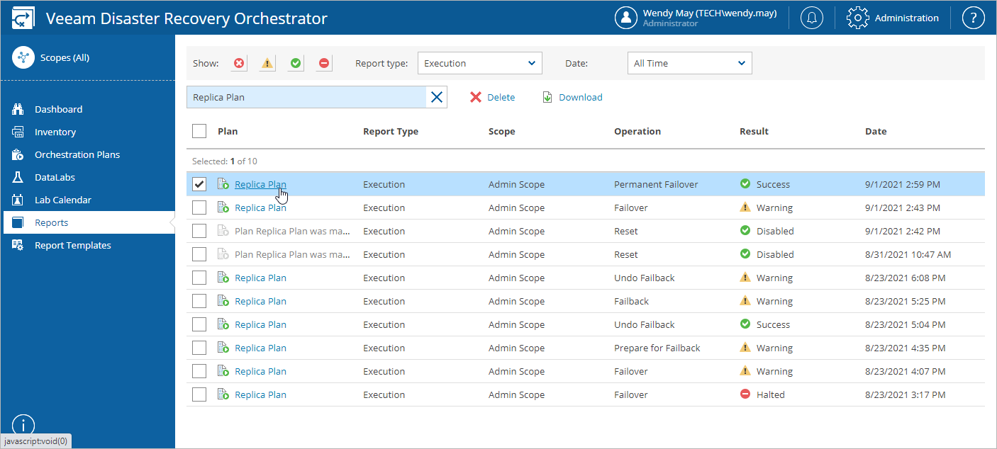Screen dimensions: 997x449
Task: Sort by the Report Type column header
Action: [x=391, y=131]
